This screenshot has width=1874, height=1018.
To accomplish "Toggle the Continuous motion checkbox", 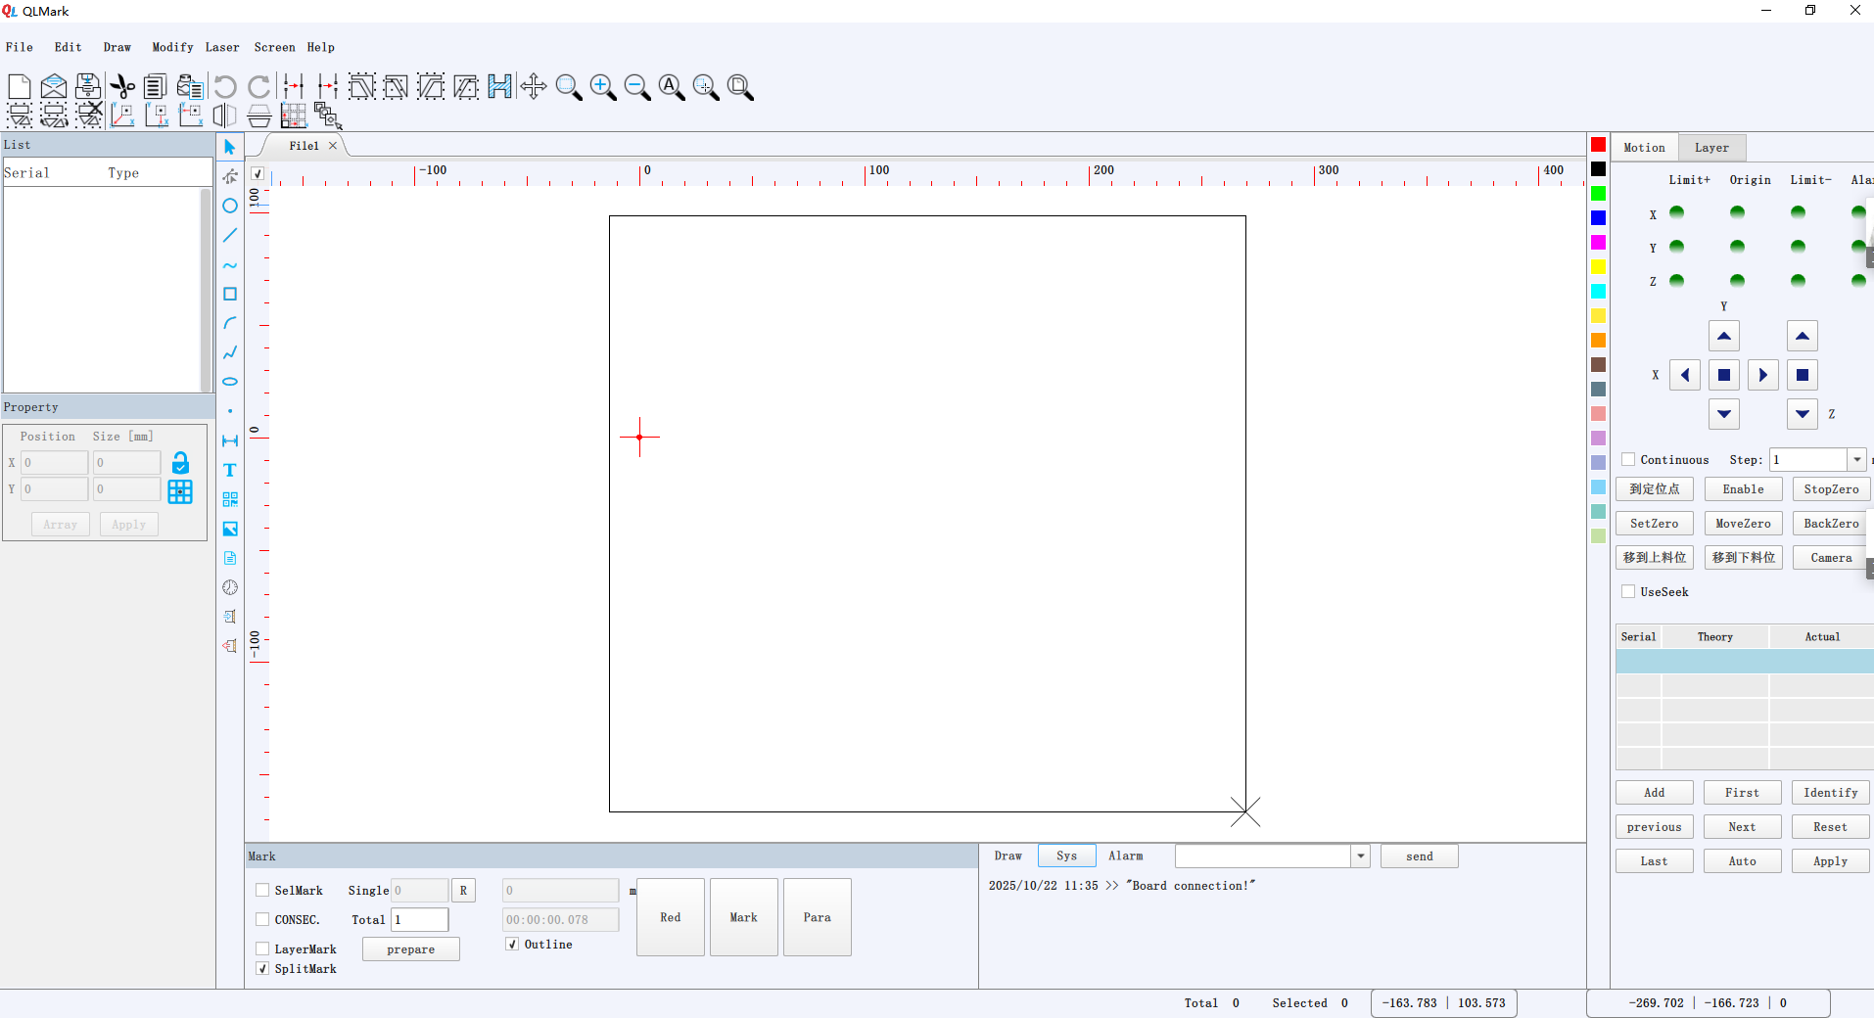I will tap(1628, 459).
